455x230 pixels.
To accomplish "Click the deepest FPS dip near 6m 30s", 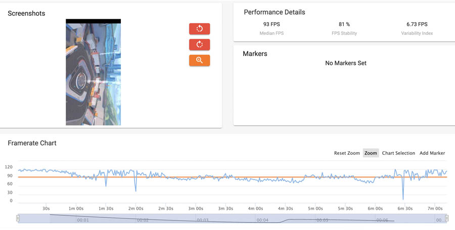I will pyautogui.click(x=403, y=197).
